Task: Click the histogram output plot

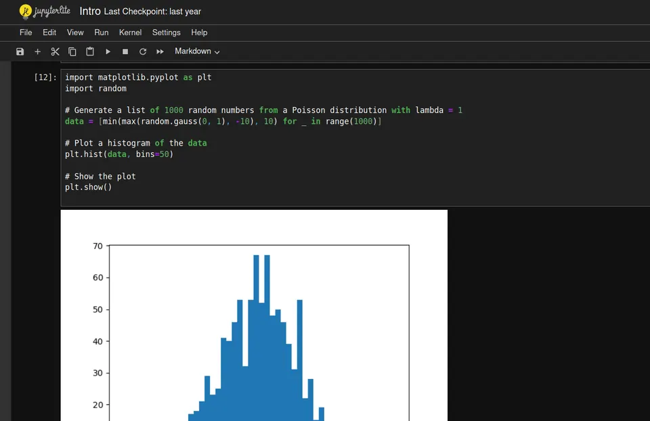Action: pyautogui.click(x=254, y=315)
